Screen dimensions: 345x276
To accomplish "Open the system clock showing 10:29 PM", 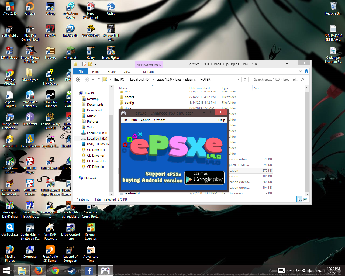I will click(x=333, y=271).
